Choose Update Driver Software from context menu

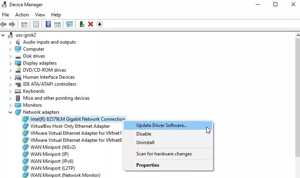[x=168, y=125]
